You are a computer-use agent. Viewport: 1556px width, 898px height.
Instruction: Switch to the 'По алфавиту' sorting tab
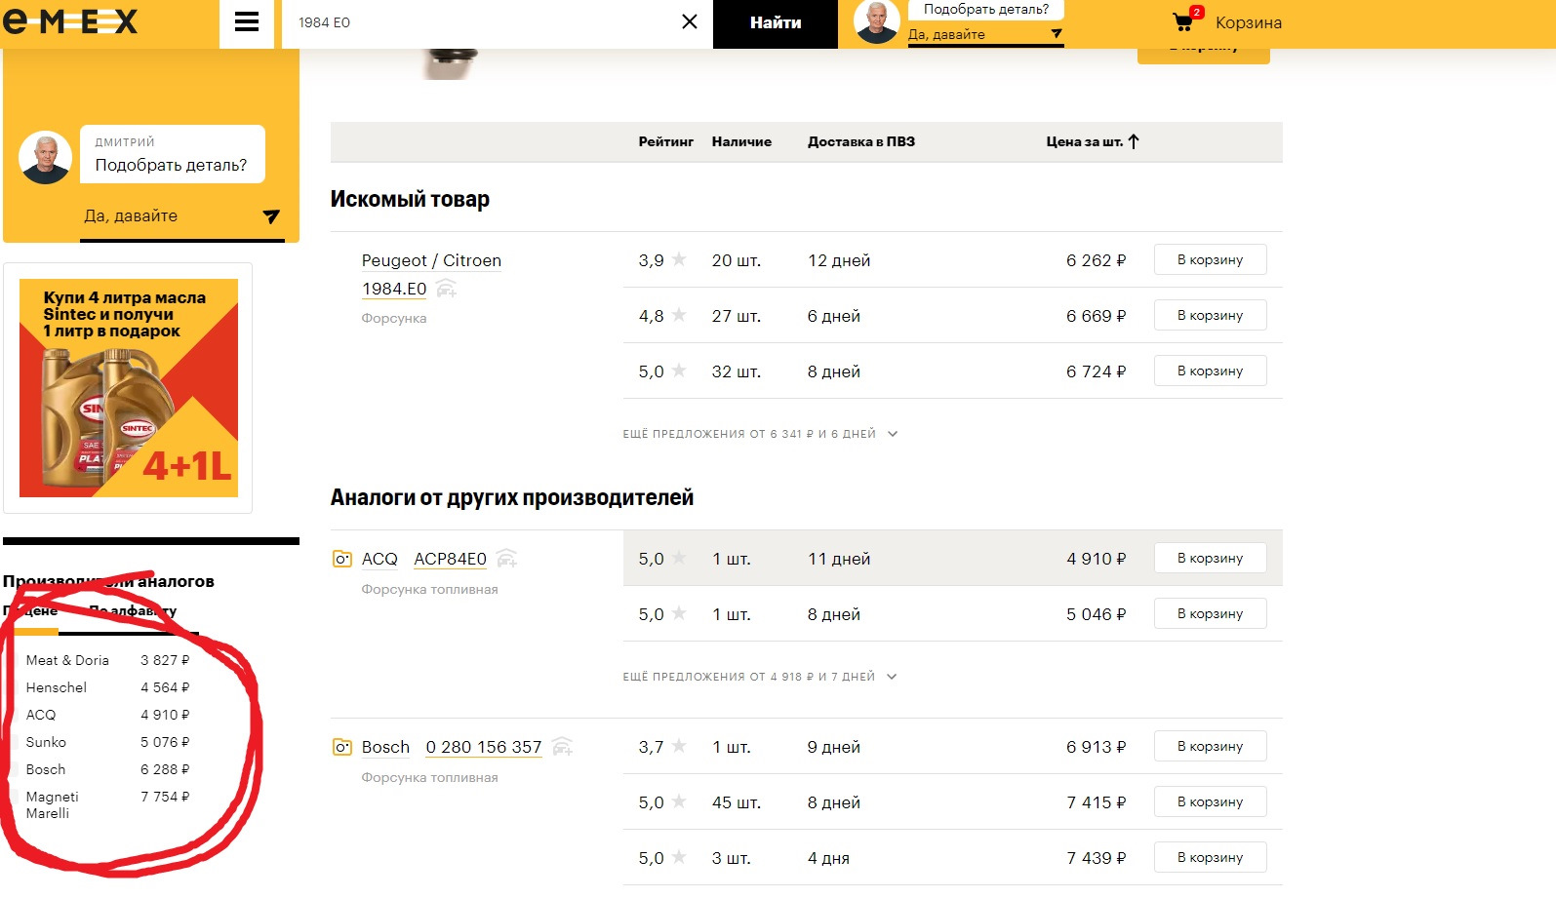click(x=133, y=611)
